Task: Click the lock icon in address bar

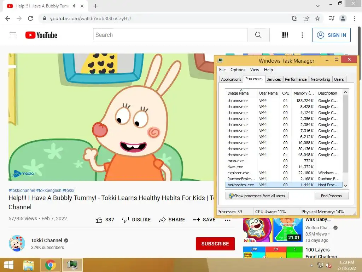Action: click(45, 18)
